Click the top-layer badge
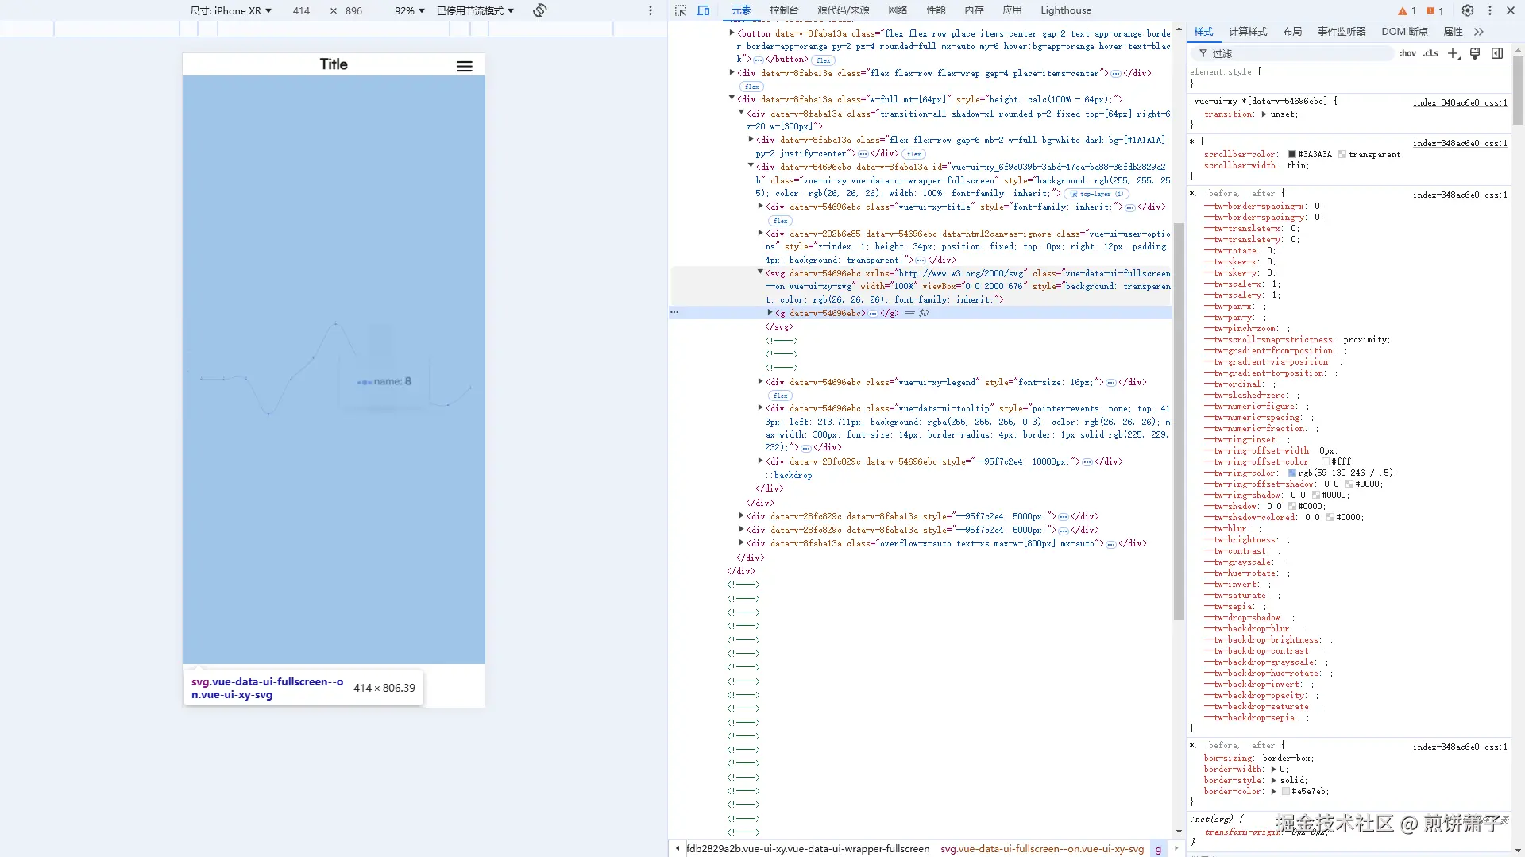Image resolution: width=1525 pixels, height=857 pixels. click(1097, 194)
